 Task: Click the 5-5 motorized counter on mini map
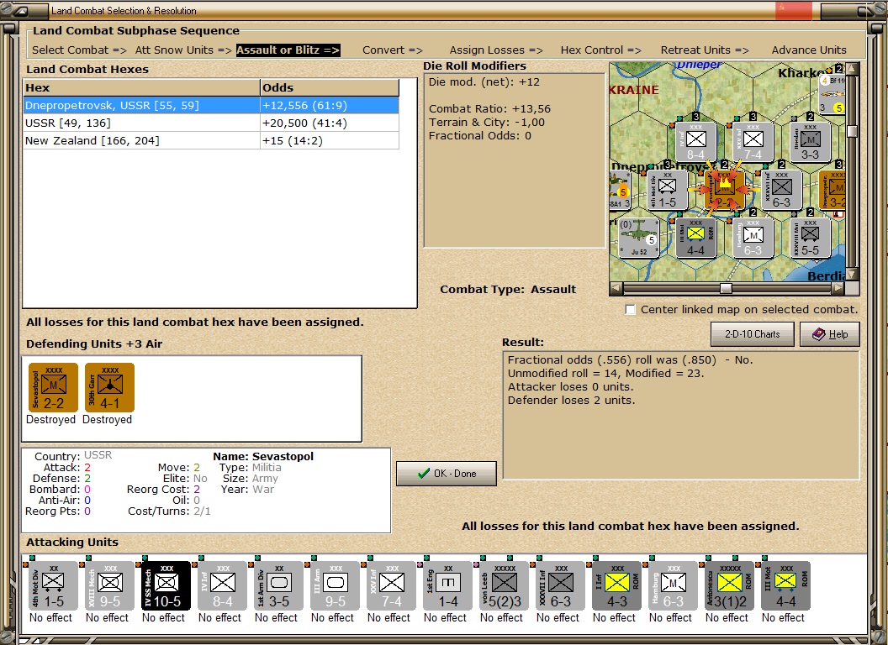(810, 238)
